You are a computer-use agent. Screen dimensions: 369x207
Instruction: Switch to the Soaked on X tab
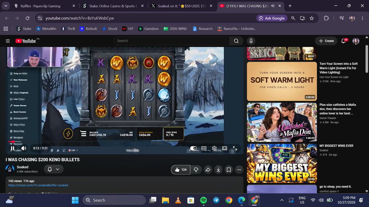[x=181, y=6]
